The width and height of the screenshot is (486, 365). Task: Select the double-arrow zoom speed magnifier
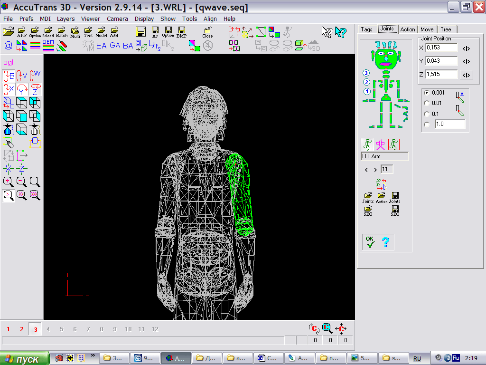(x=22, y=195)
